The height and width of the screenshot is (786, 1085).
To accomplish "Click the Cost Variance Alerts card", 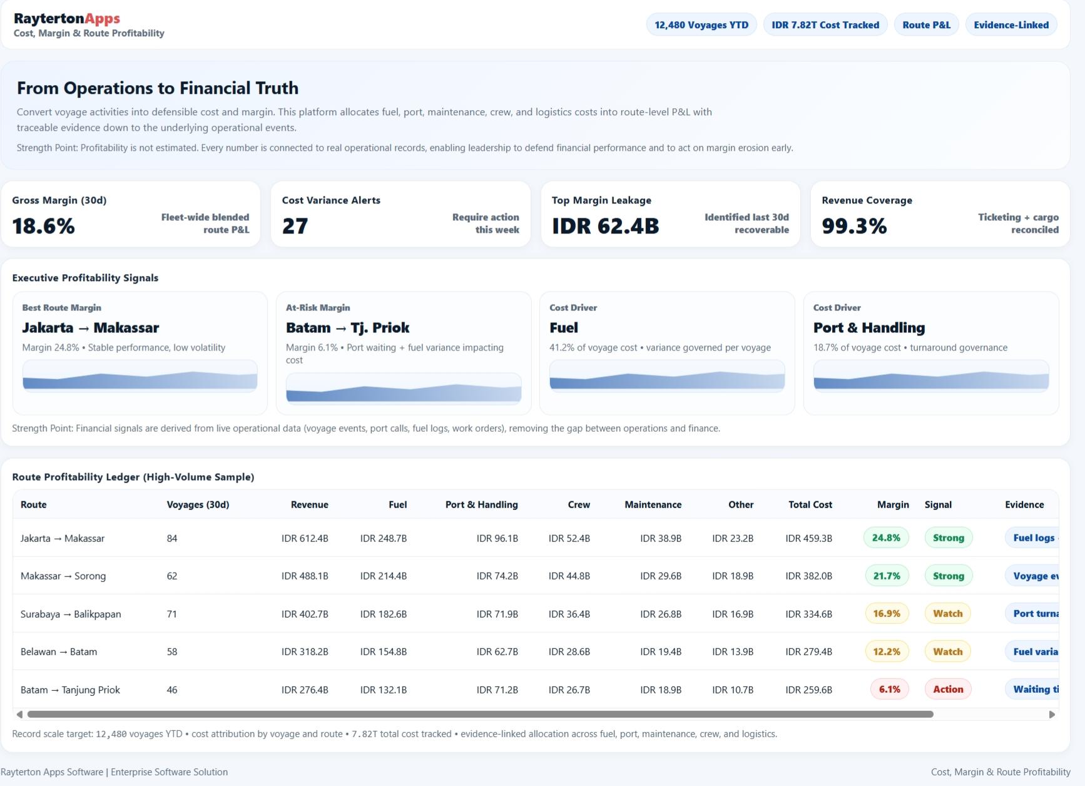I will coord(400,214).
